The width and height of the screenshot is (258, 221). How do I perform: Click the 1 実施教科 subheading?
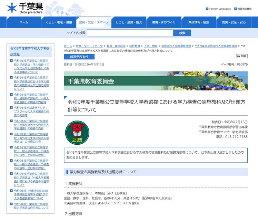pos(74,184)
